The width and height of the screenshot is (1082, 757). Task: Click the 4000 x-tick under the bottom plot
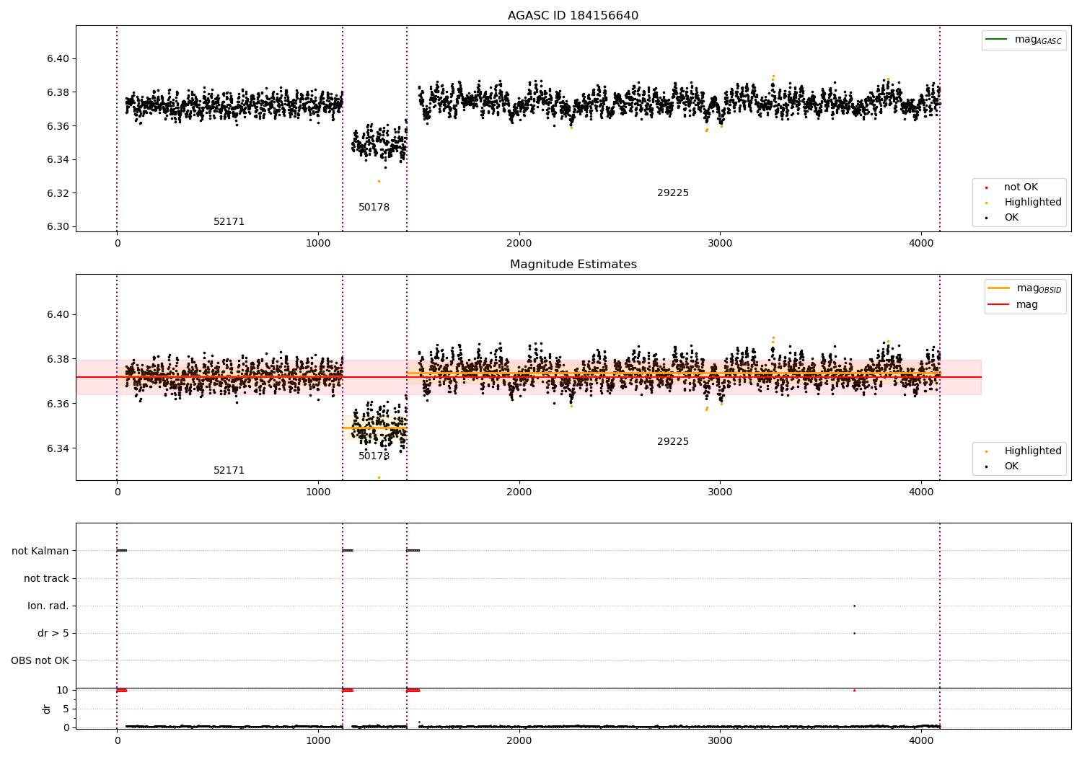(921, 740)
